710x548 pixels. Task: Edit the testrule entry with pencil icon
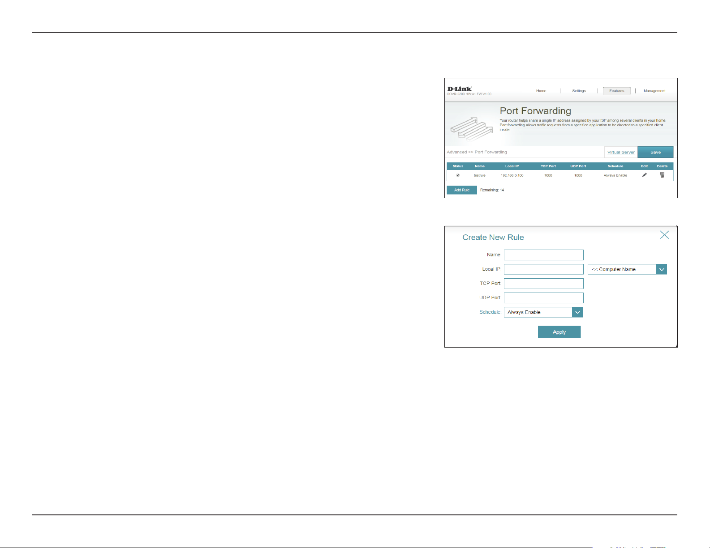(644, 175)
